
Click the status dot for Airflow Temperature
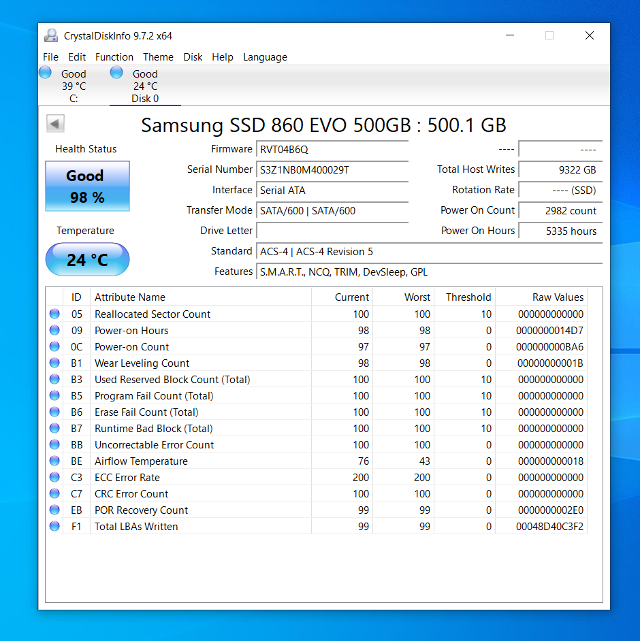coord(54,461)
